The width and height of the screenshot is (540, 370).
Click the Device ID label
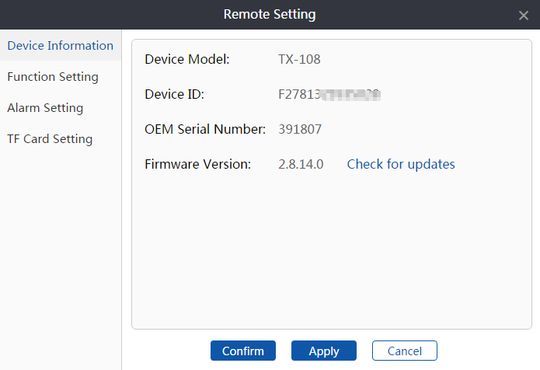click(174, 95)
